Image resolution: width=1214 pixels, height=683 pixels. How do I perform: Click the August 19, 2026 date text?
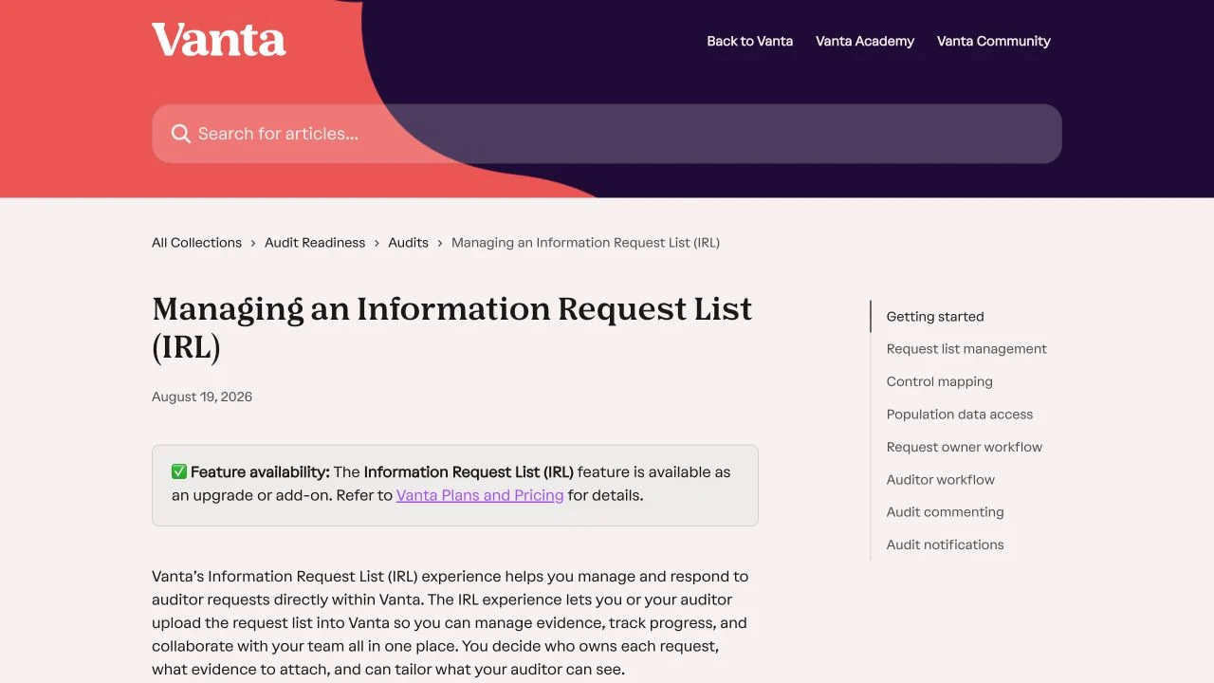[x=202, y=397]
